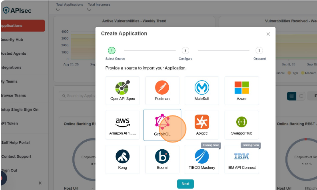This screenshot has width=317, height=190.
Task: Click the Next button
Action: tap(185, 184)
